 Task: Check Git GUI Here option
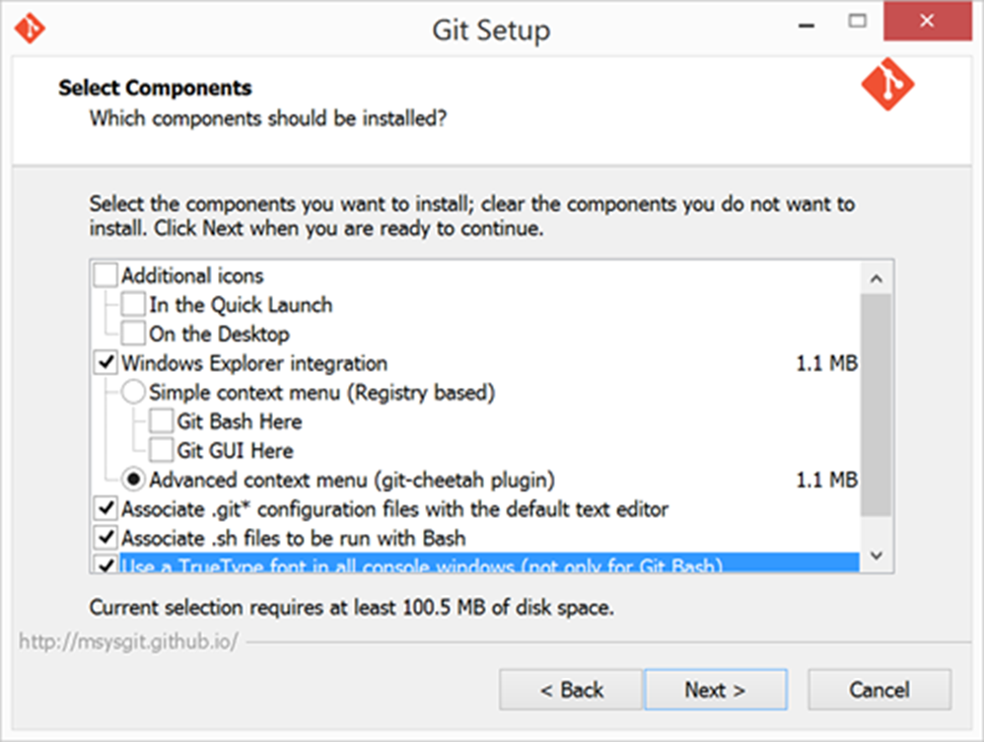point(162,451)
